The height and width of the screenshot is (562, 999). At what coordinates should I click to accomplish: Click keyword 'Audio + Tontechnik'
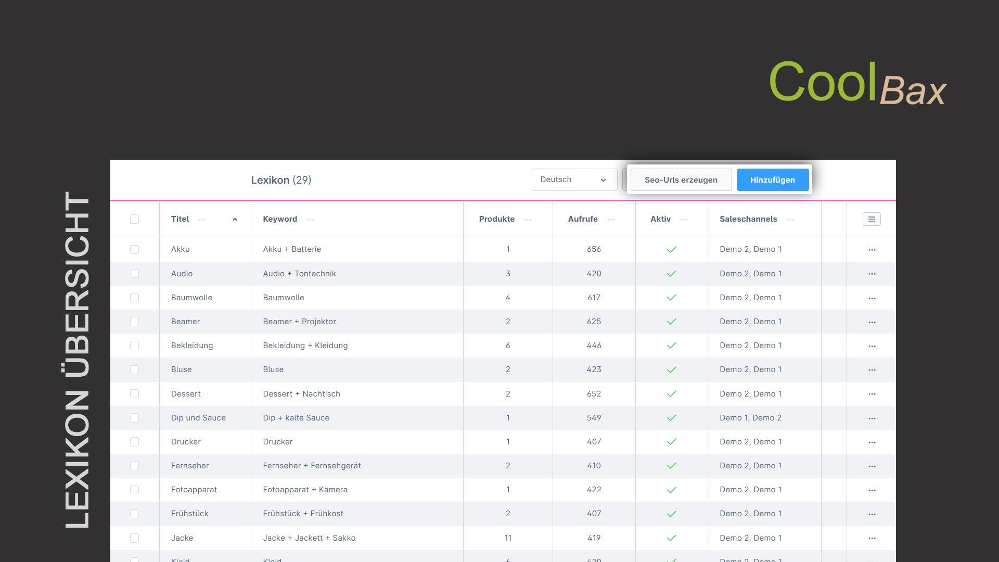[299, 274]
